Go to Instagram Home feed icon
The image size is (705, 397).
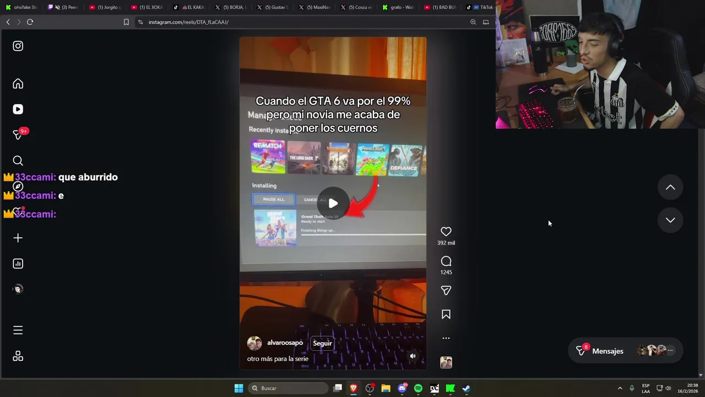coord(18,84)
